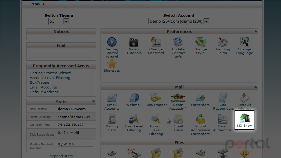Image resolution: width=281 pixels, height=158 pixels.
Task: Click Getting Started Wizard link in Frequently Accessed
Action: (x=50, y=73)
